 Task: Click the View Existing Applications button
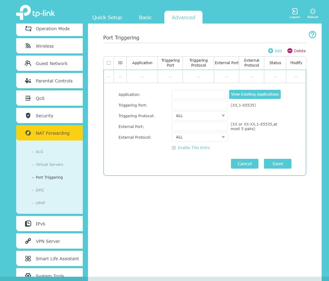pyautogui.click(x=255, y=94)
